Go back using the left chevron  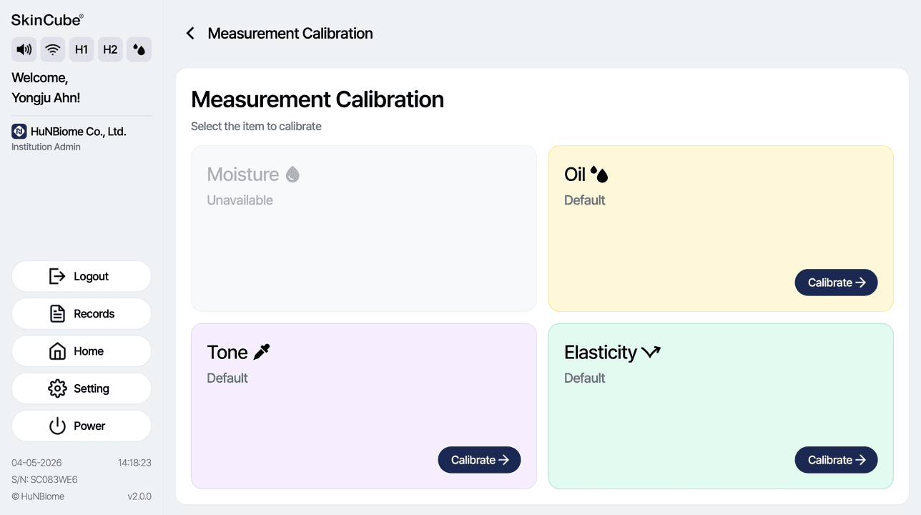(190, 34)
